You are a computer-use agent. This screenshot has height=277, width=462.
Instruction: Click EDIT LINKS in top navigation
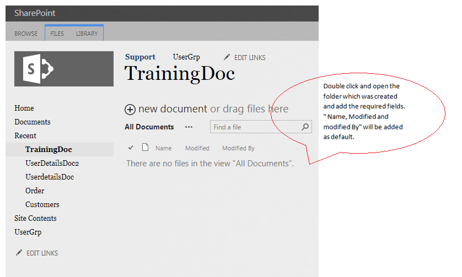250,58
